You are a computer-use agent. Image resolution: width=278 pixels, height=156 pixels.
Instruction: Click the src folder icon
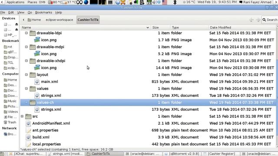[x=28, y=117]
